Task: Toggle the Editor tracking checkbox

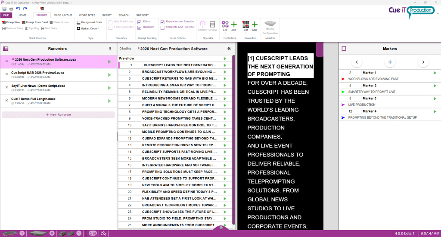Action: (139, 22)
